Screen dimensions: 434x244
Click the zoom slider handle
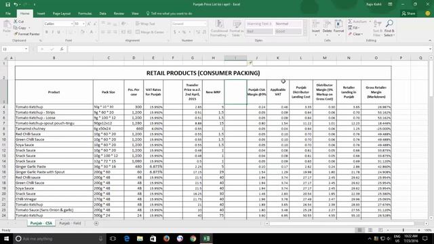pyautogui.click(x=403, y=230)
